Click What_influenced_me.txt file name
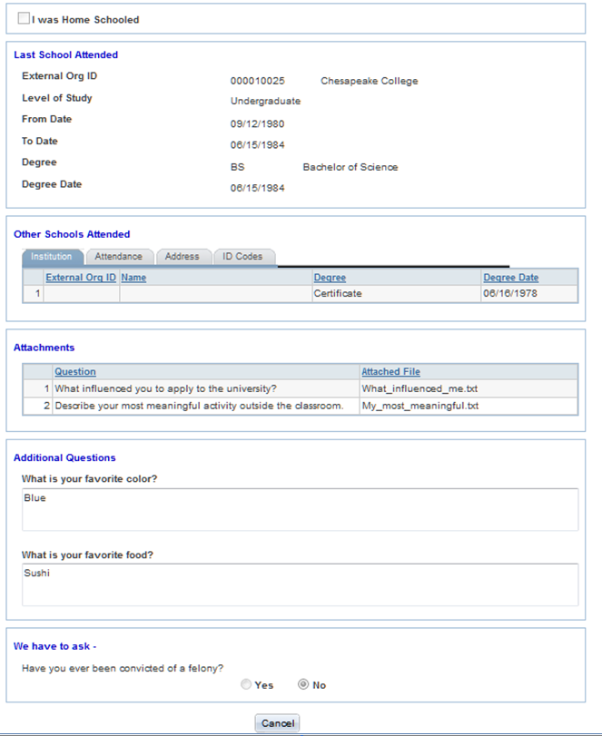The width and height of the screenshot is (602, 736). tap(419, 388)
